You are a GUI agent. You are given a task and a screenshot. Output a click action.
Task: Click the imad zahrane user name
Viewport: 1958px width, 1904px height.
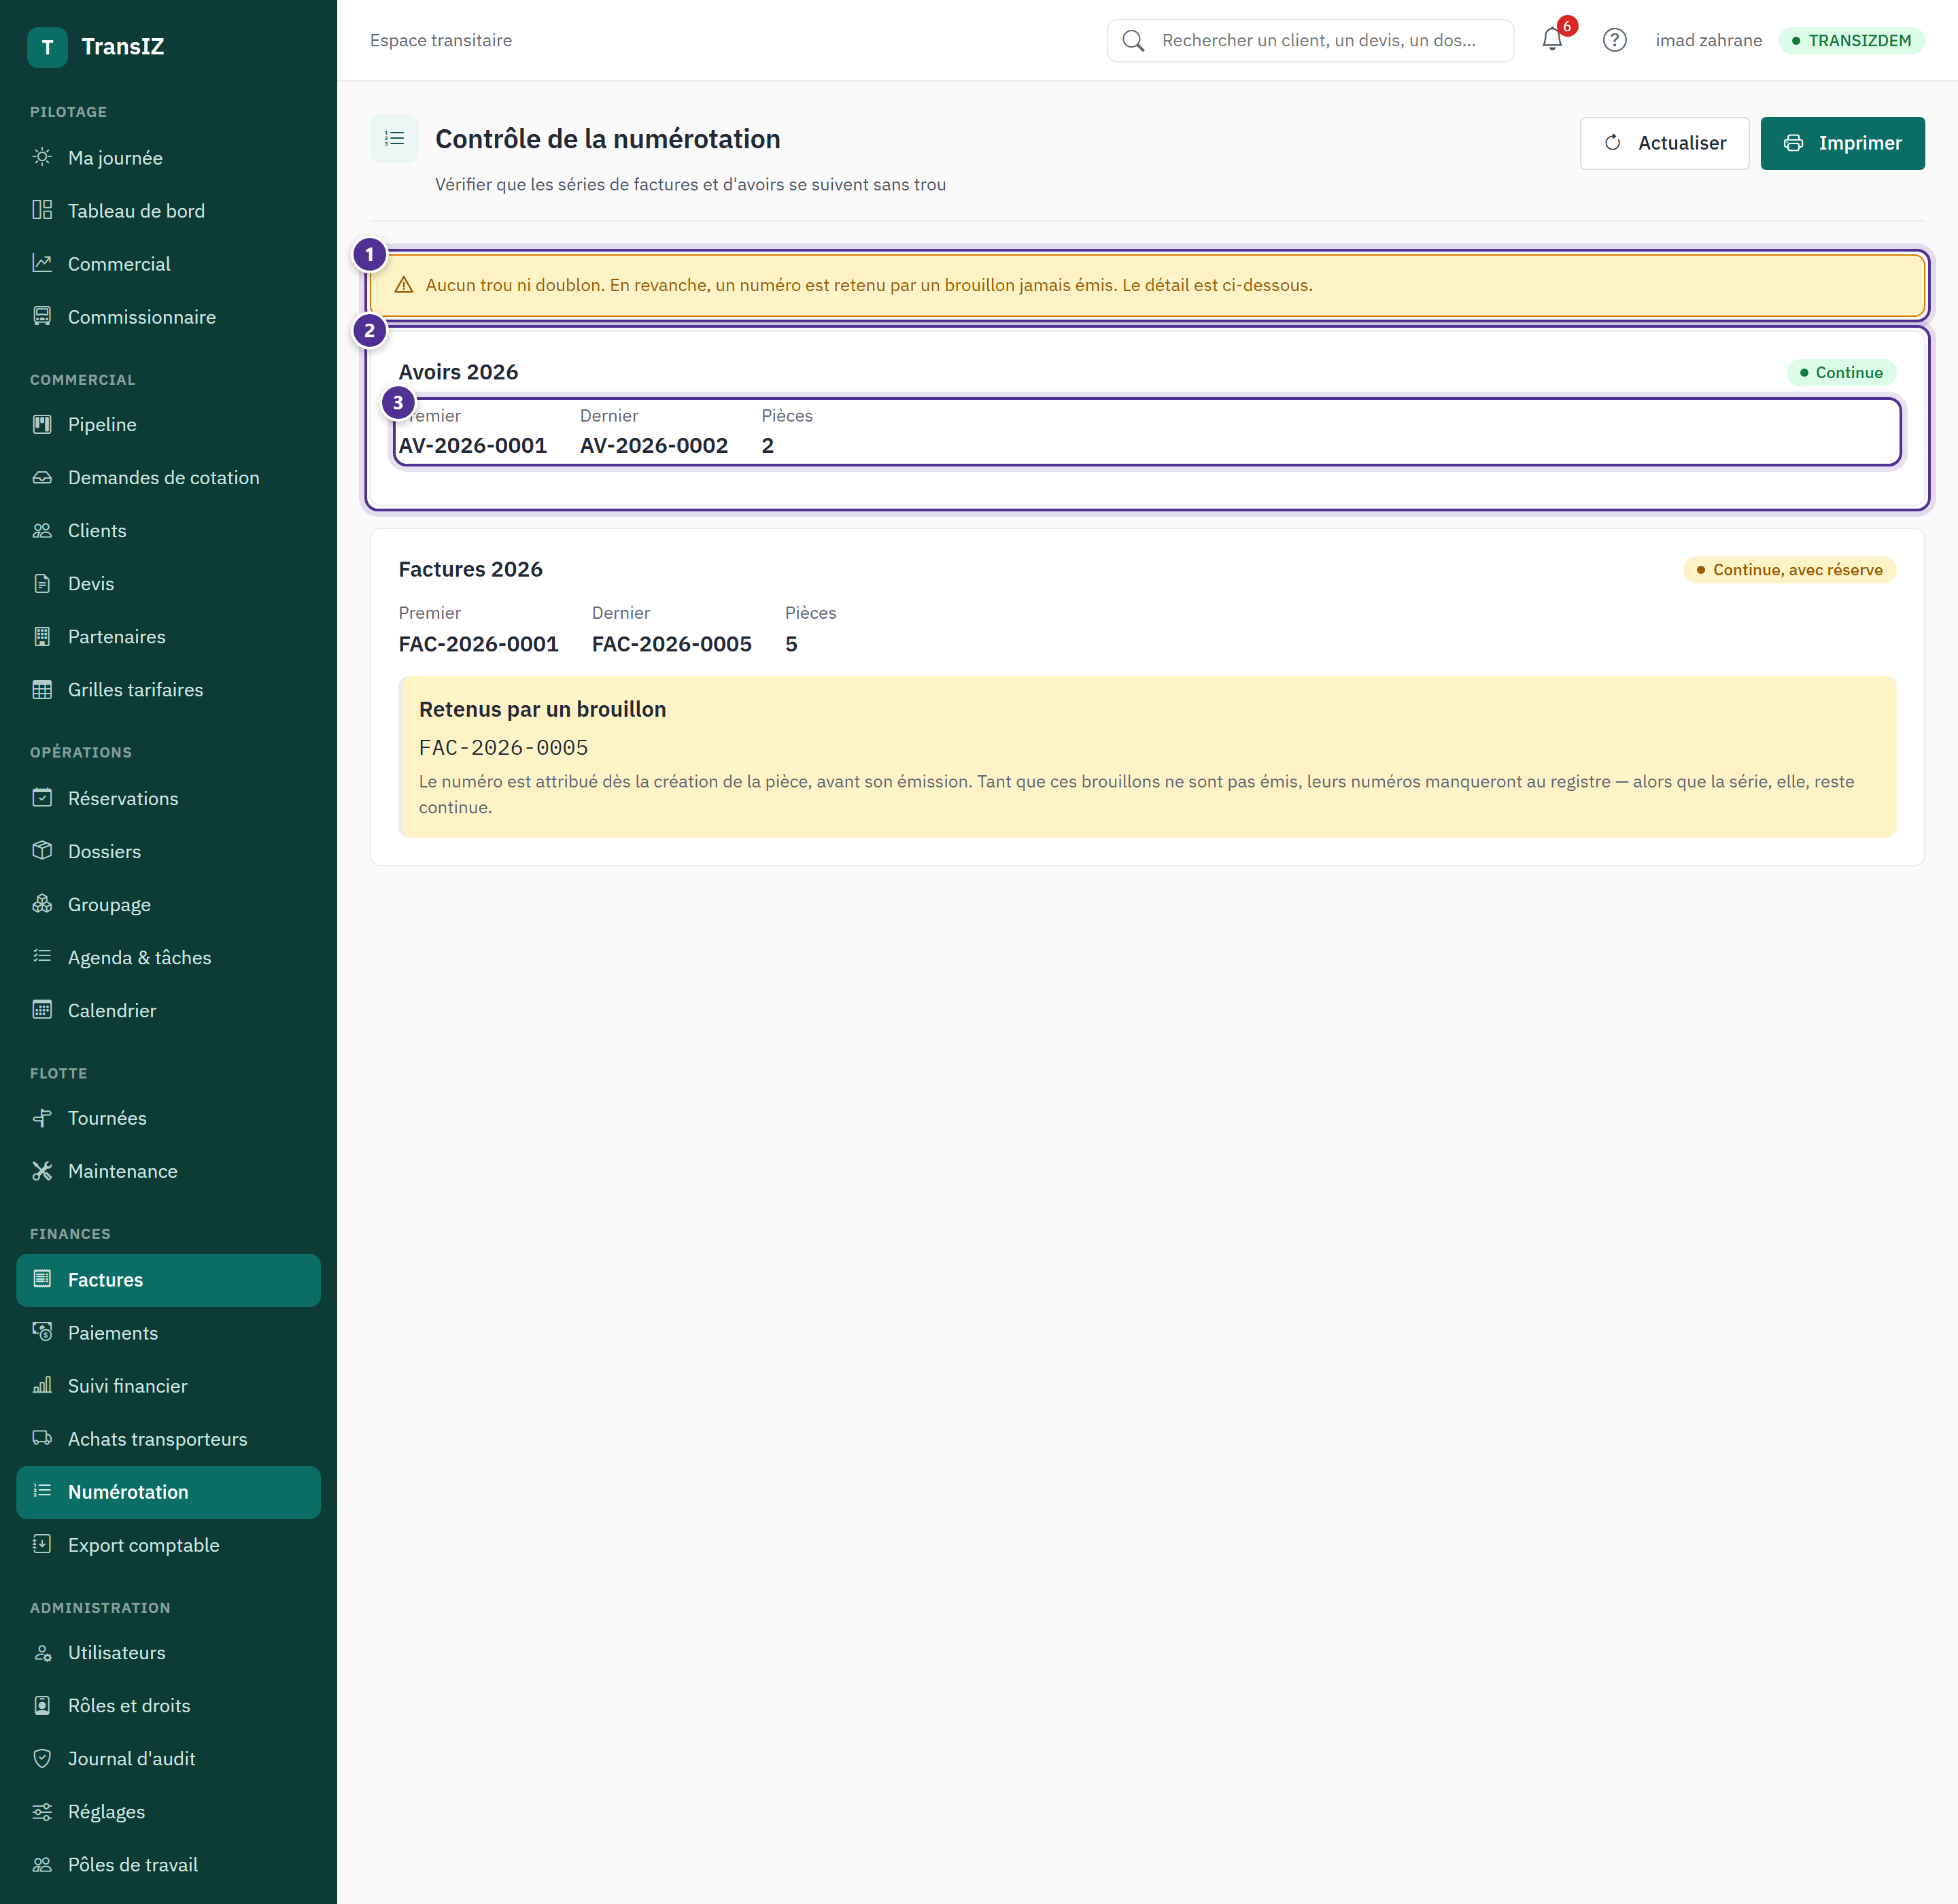1708,40
